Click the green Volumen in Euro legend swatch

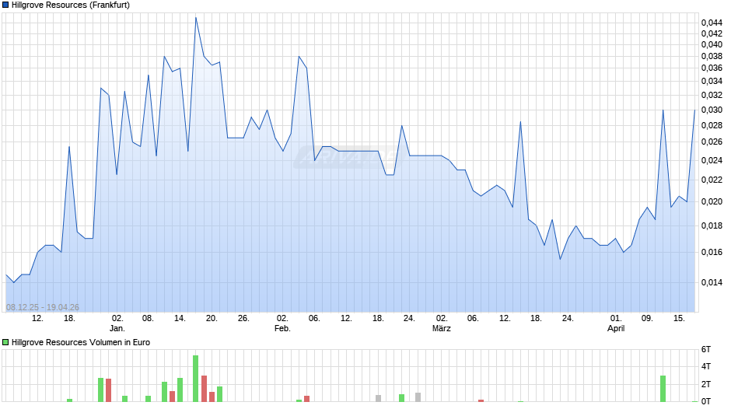coord(5,342)
